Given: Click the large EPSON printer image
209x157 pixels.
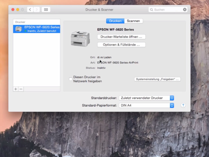Looking at the screenshot, I should pyautogui.click(x=80, y=39).
